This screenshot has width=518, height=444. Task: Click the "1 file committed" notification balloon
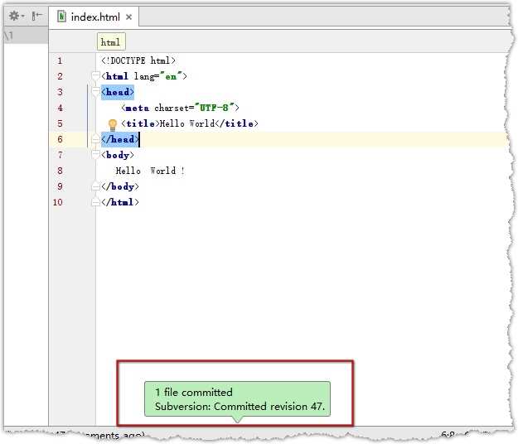point(237,398)
